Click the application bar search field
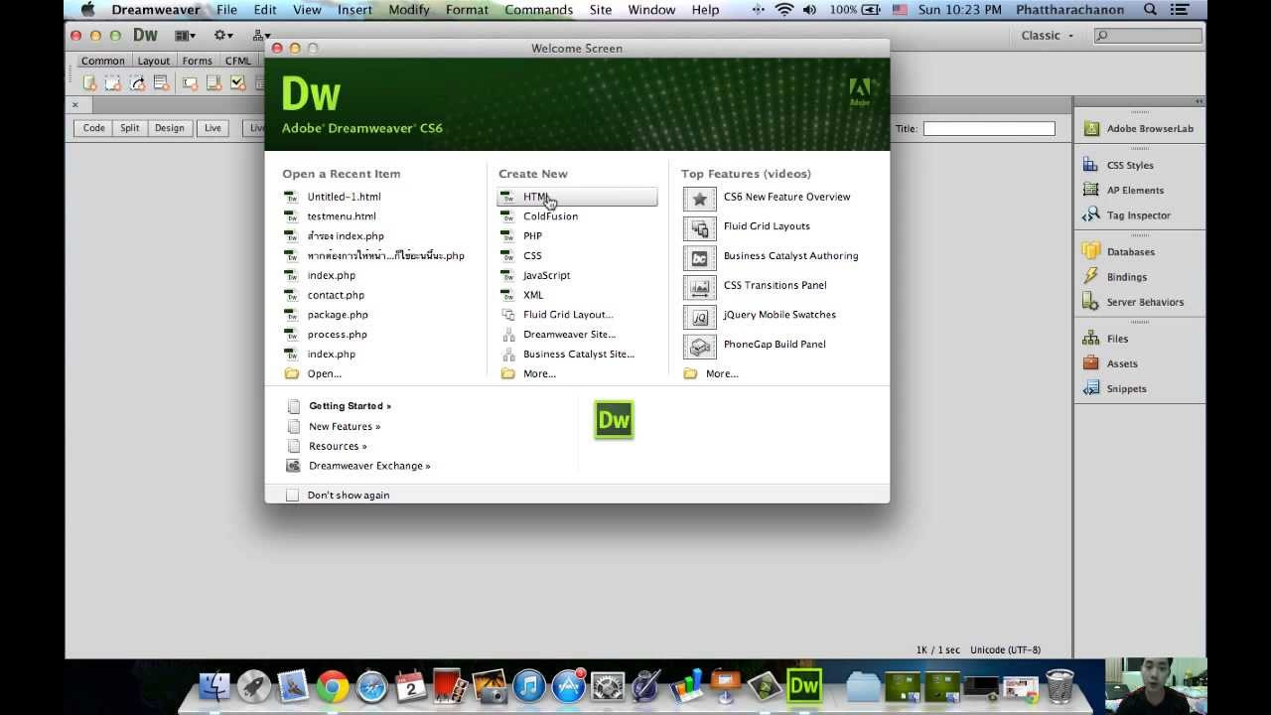Viewport: 1271px width, 715px height. point(1149,36)
